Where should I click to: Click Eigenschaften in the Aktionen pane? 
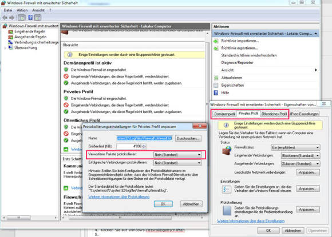click(x=232, y=85)
